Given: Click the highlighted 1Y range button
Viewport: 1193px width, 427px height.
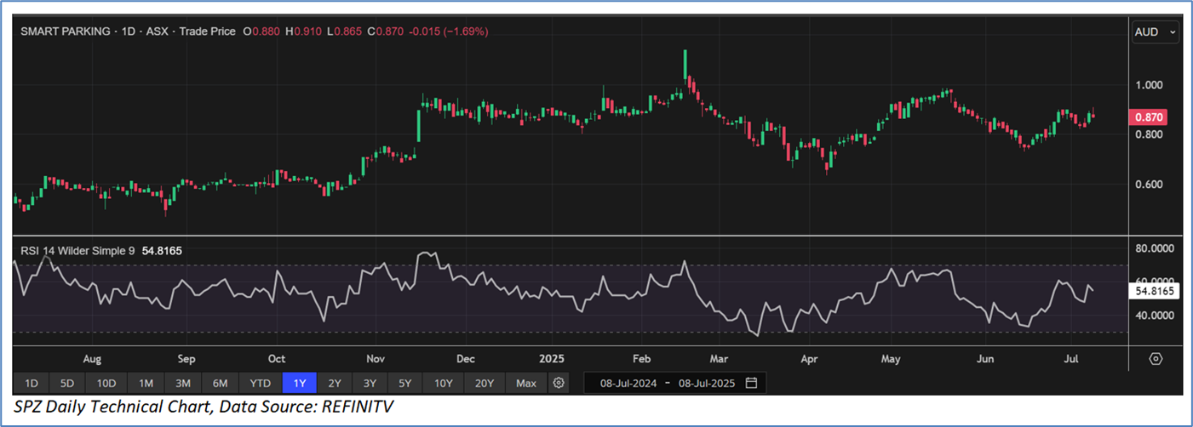Looking at the screenshot, I should click(299, 383).
